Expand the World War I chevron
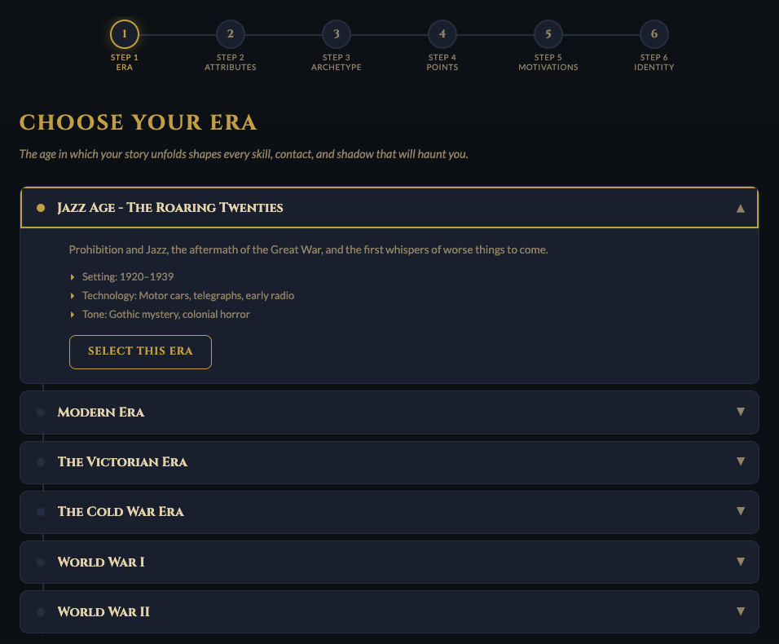 tap(740, 562)
